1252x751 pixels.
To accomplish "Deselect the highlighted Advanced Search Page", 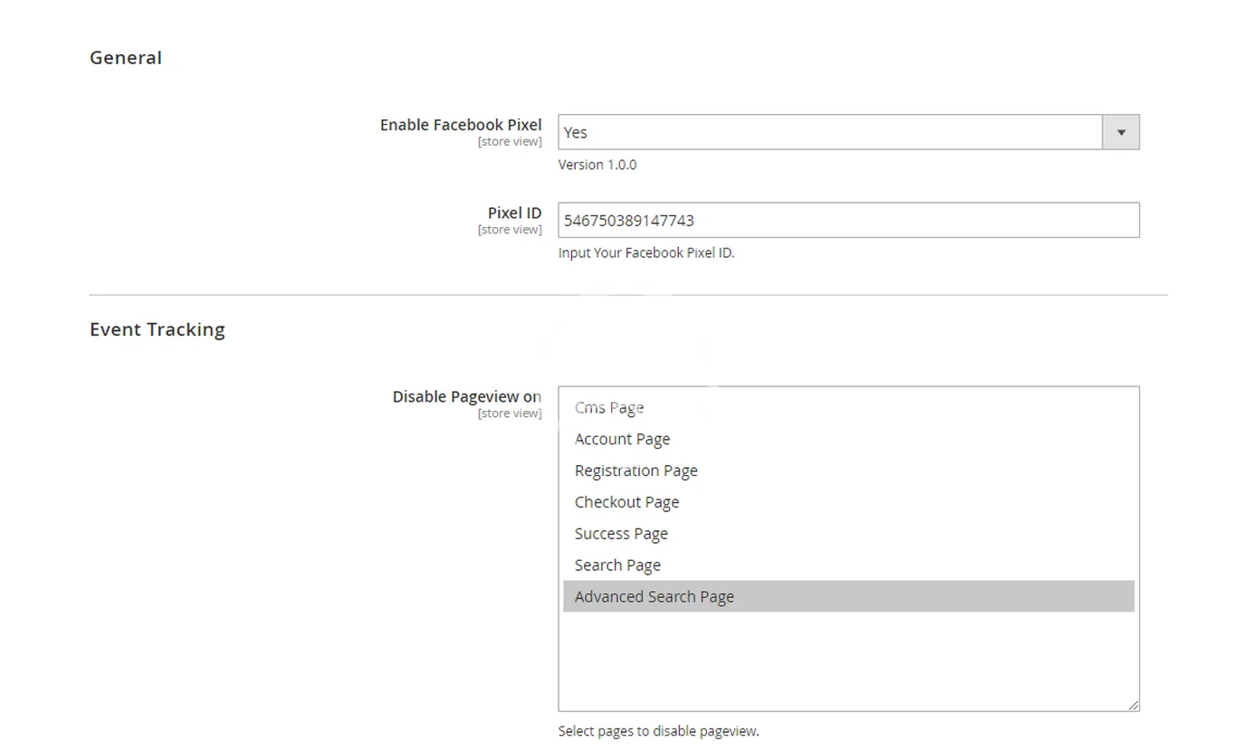I will (654, 597).
